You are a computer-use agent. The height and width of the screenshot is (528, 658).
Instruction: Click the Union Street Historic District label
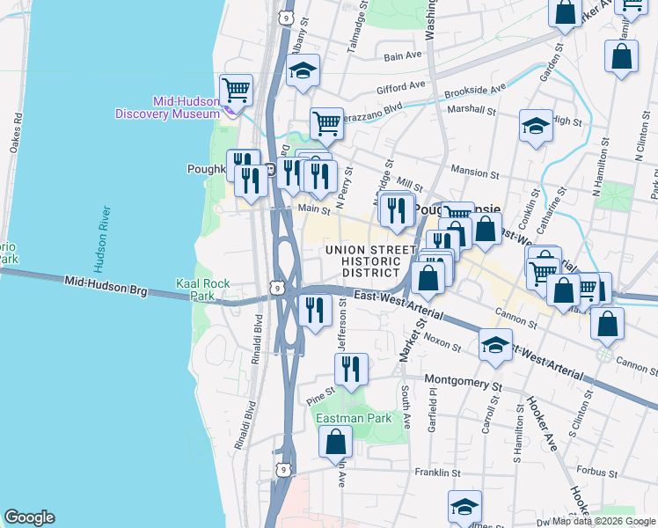(371, 261)
